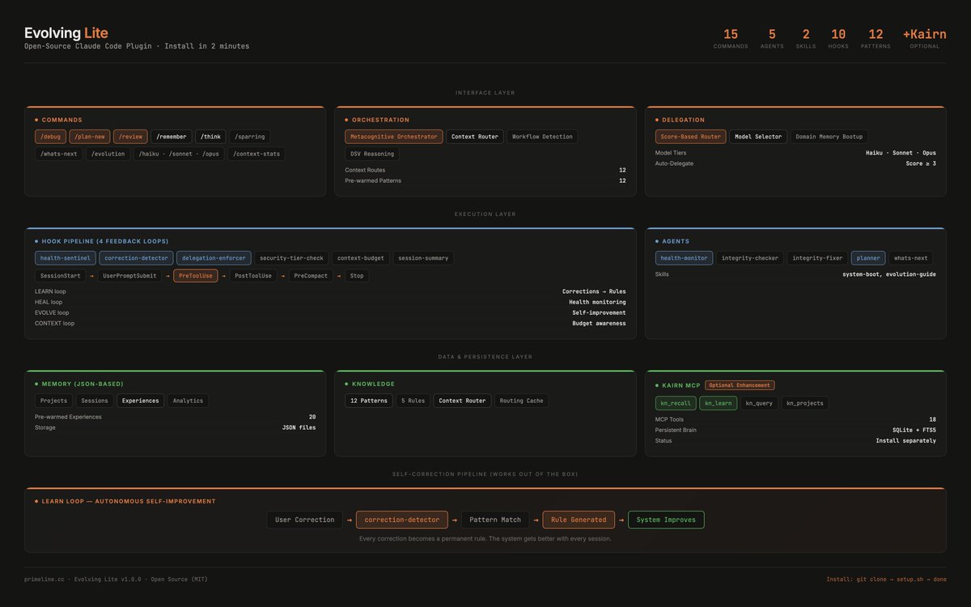The width and height of the screenshot is (971, 607).
Task: Choose the integrity-fixer agent chip
Action: [817, 258]
